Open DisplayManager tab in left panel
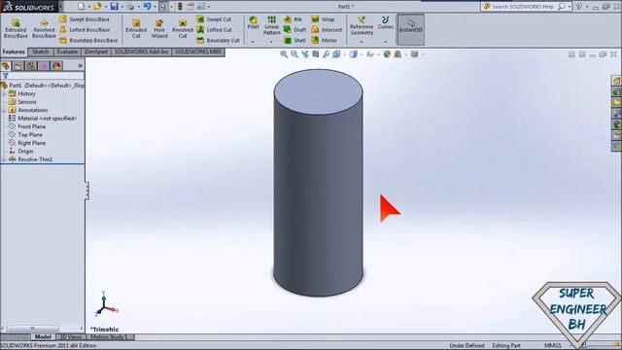The height and width of the screenshot is (350, 622). click(56, 66)
